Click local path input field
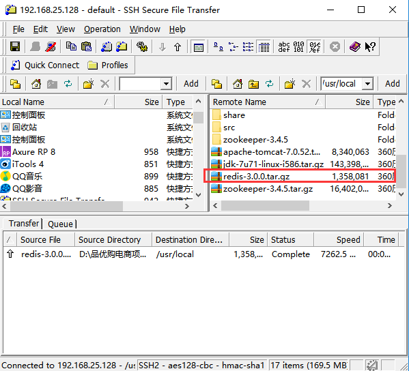409x371 pixels. click(141, 84)
